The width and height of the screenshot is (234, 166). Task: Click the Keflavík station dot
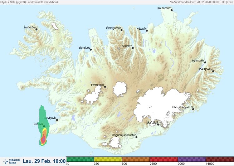[44, 126]
